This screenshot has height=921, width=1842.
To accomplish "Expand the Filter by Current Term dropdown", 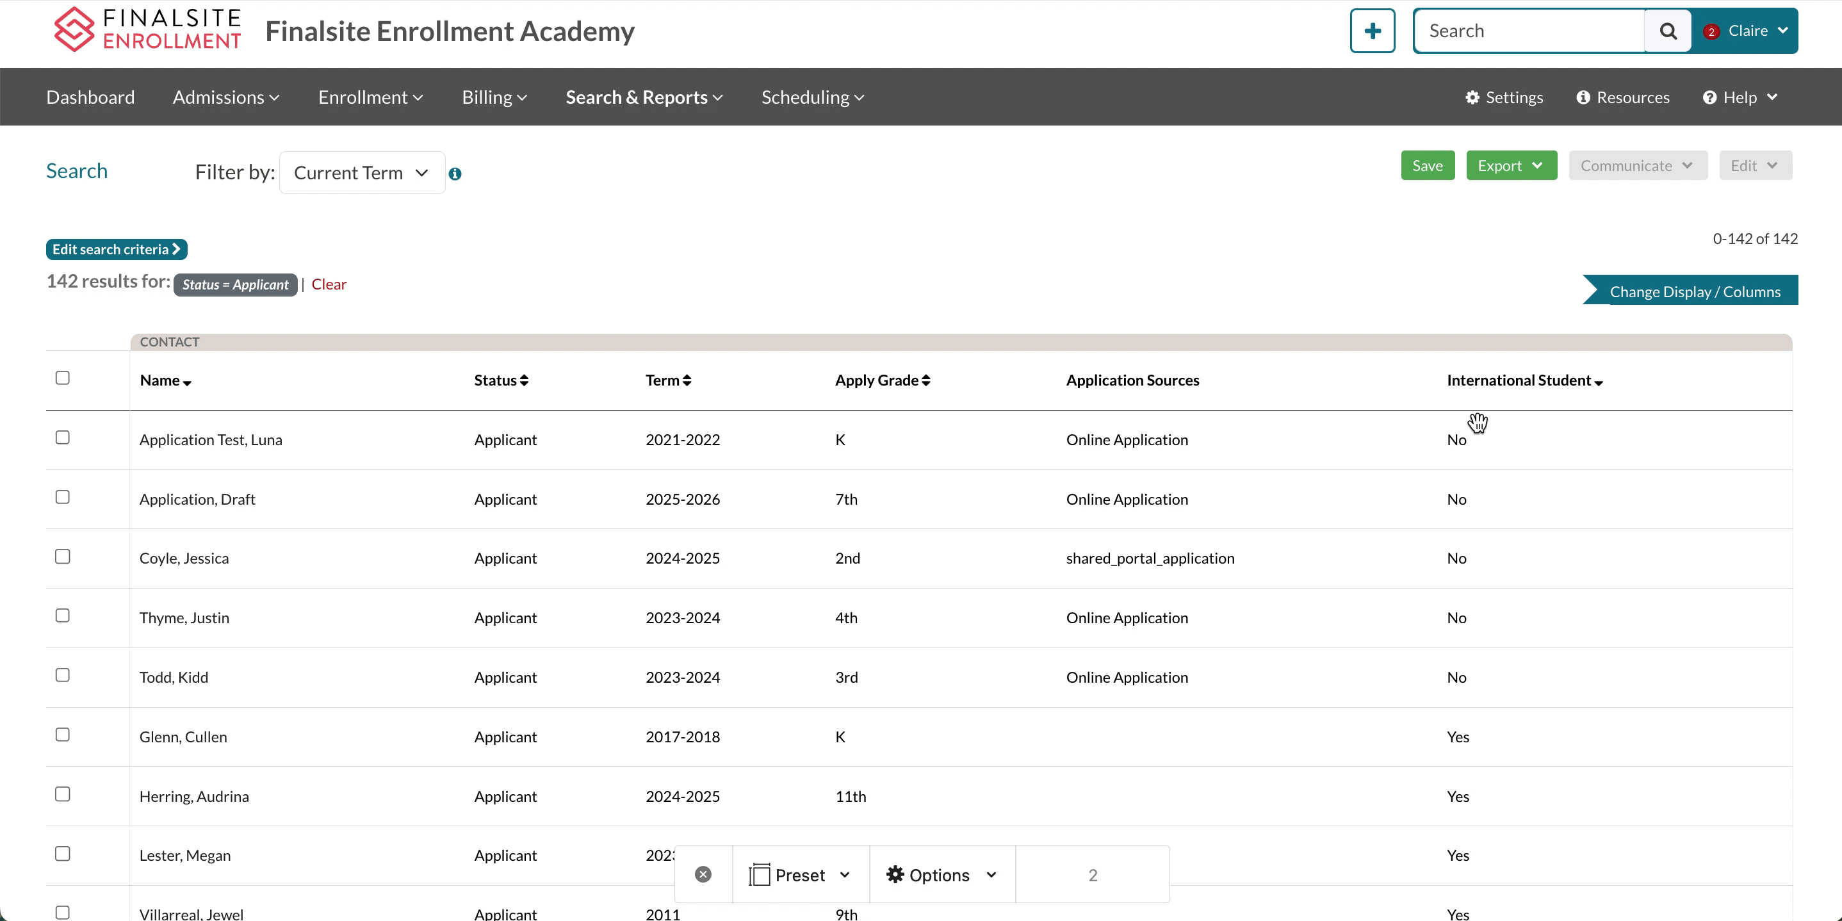I will pyautogui.click(x=358, y=173).
